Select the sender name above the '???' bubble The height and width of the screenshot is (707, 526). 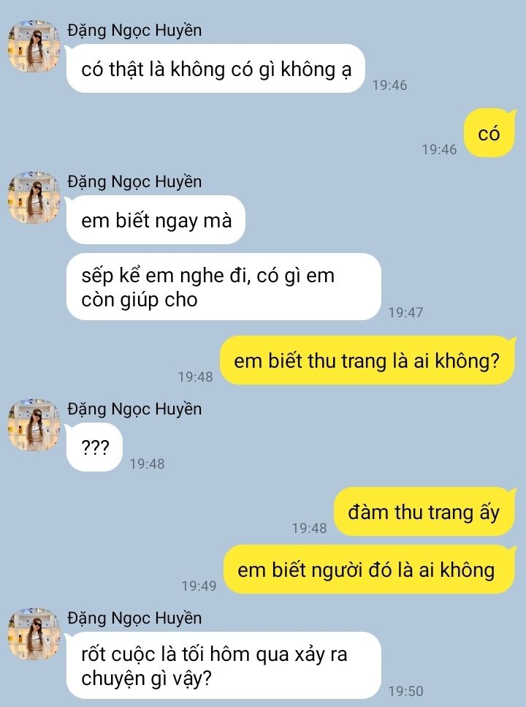134,409
